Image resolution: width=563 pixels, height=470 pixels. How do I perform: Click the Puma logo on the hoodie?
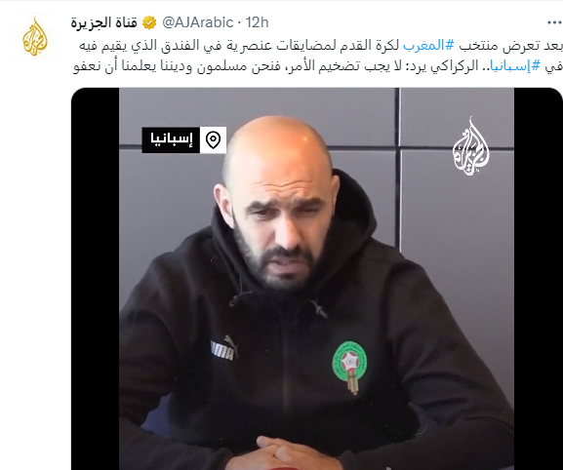click(224, 348)
